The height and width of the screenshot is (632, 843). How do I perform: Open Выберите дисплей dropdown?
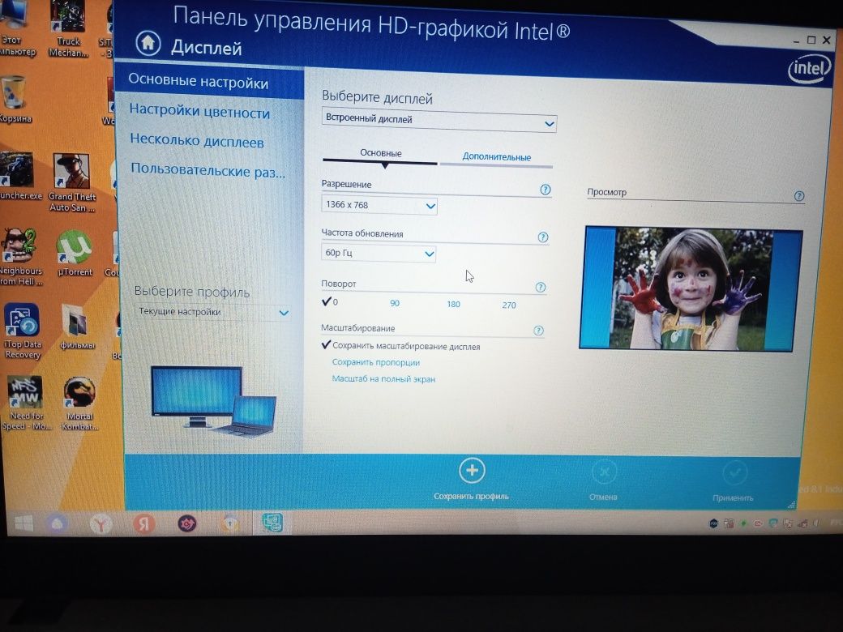click(x=439, y=121)
